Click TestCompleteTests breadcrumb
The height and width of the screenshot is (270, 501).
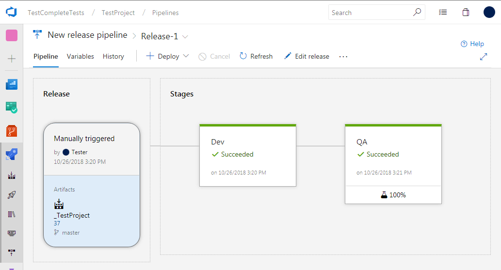pos(56,13)
